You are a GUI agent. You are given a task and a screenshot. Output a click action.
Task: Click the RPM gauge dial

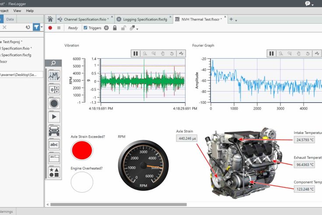(143, 165)
